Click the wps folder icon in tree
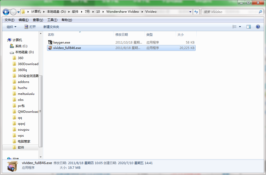266x175 pixels. [x=14, y=135]
